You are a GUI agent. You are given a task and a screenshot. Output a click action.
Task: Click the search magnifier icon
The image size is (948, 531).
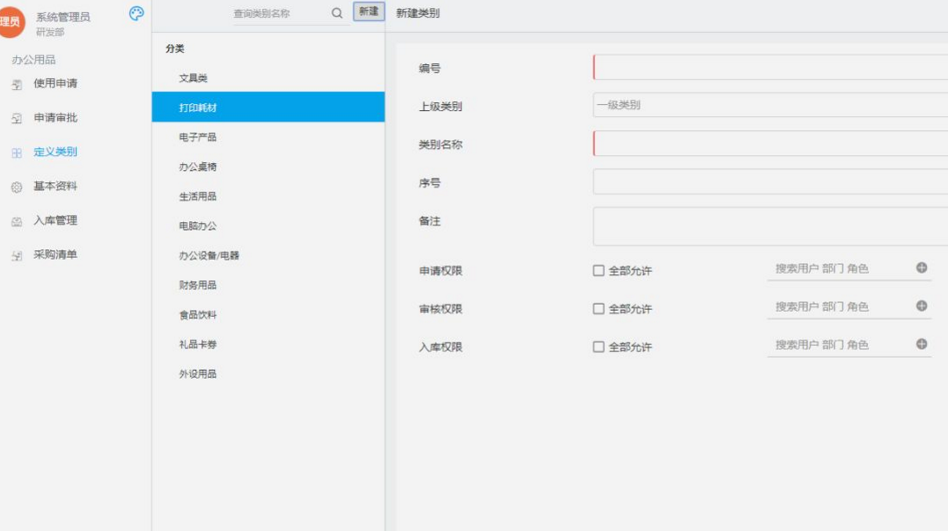click(337, 12)
